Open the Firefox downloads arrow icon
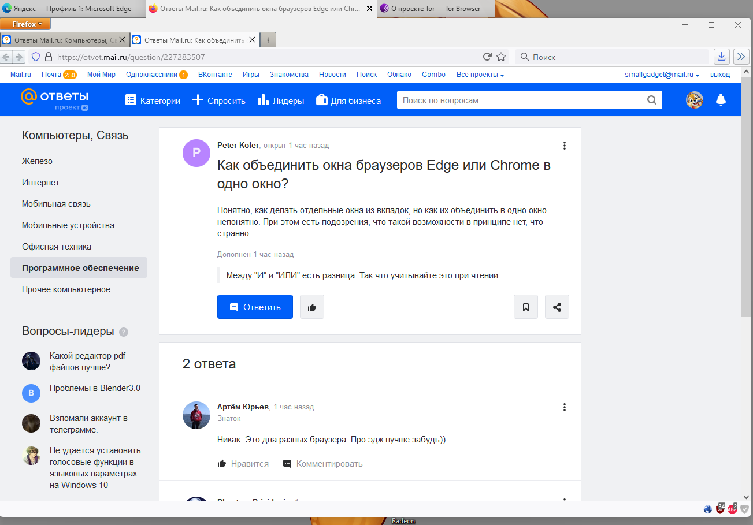 point(721,57)
